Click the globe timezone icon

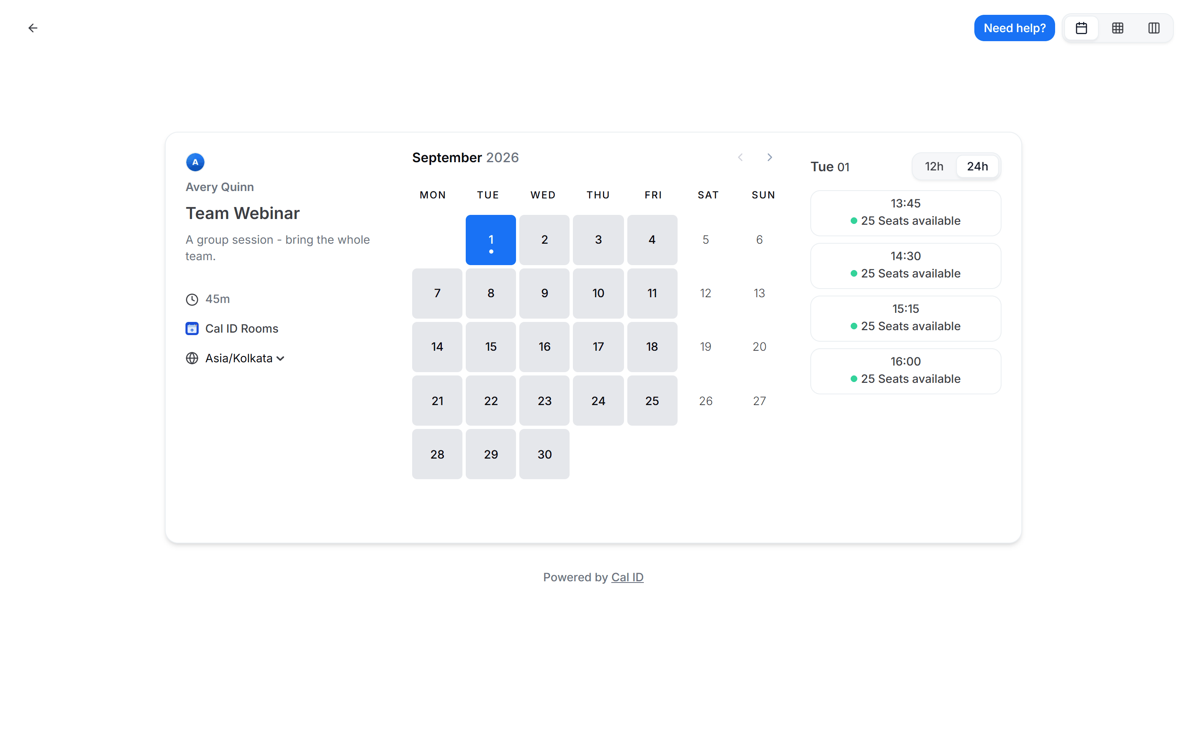(x=192, y=358)
